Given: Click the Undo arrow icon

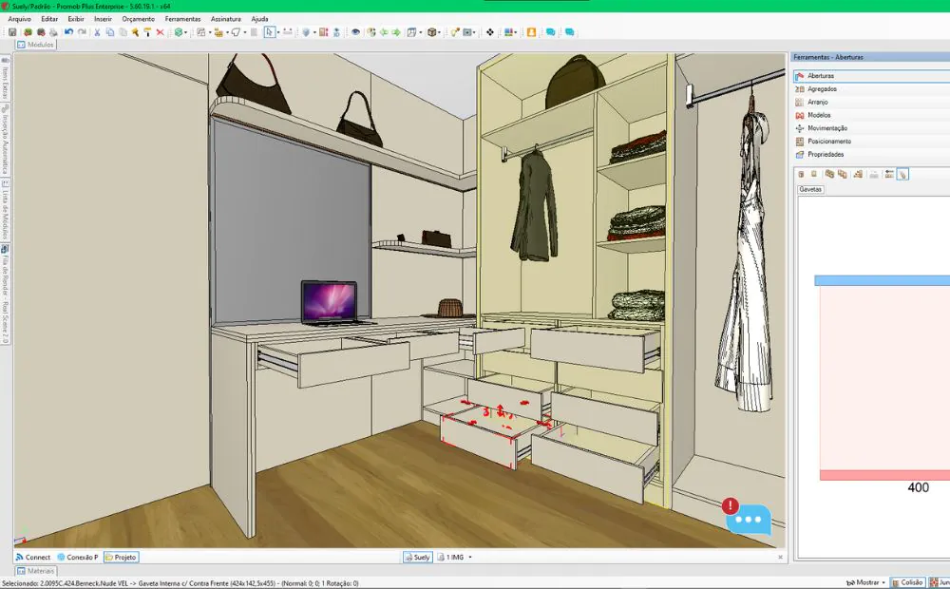Looking at the screenshot, I should pos(68,32).
